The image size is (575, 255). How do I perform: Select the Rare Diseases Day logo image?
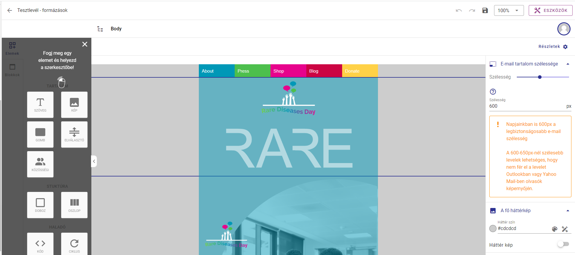coord(288,98)
